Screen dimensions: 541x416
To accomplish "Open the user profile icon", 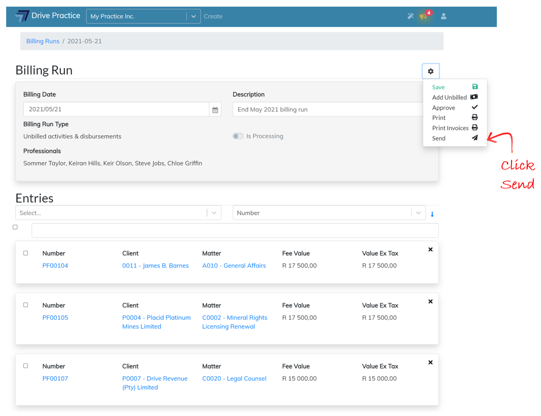I will pyautogui.click(x=444, y=16).
